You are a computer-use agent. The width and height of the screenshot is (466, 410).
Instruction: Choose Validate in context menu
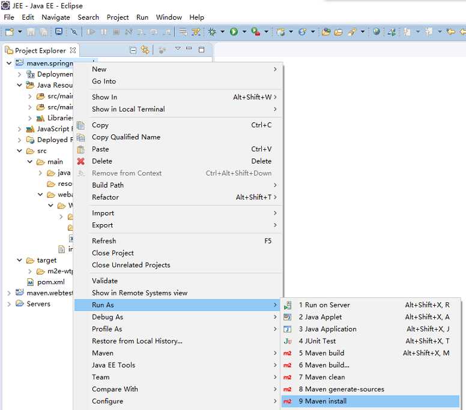(x=178, y=281)
